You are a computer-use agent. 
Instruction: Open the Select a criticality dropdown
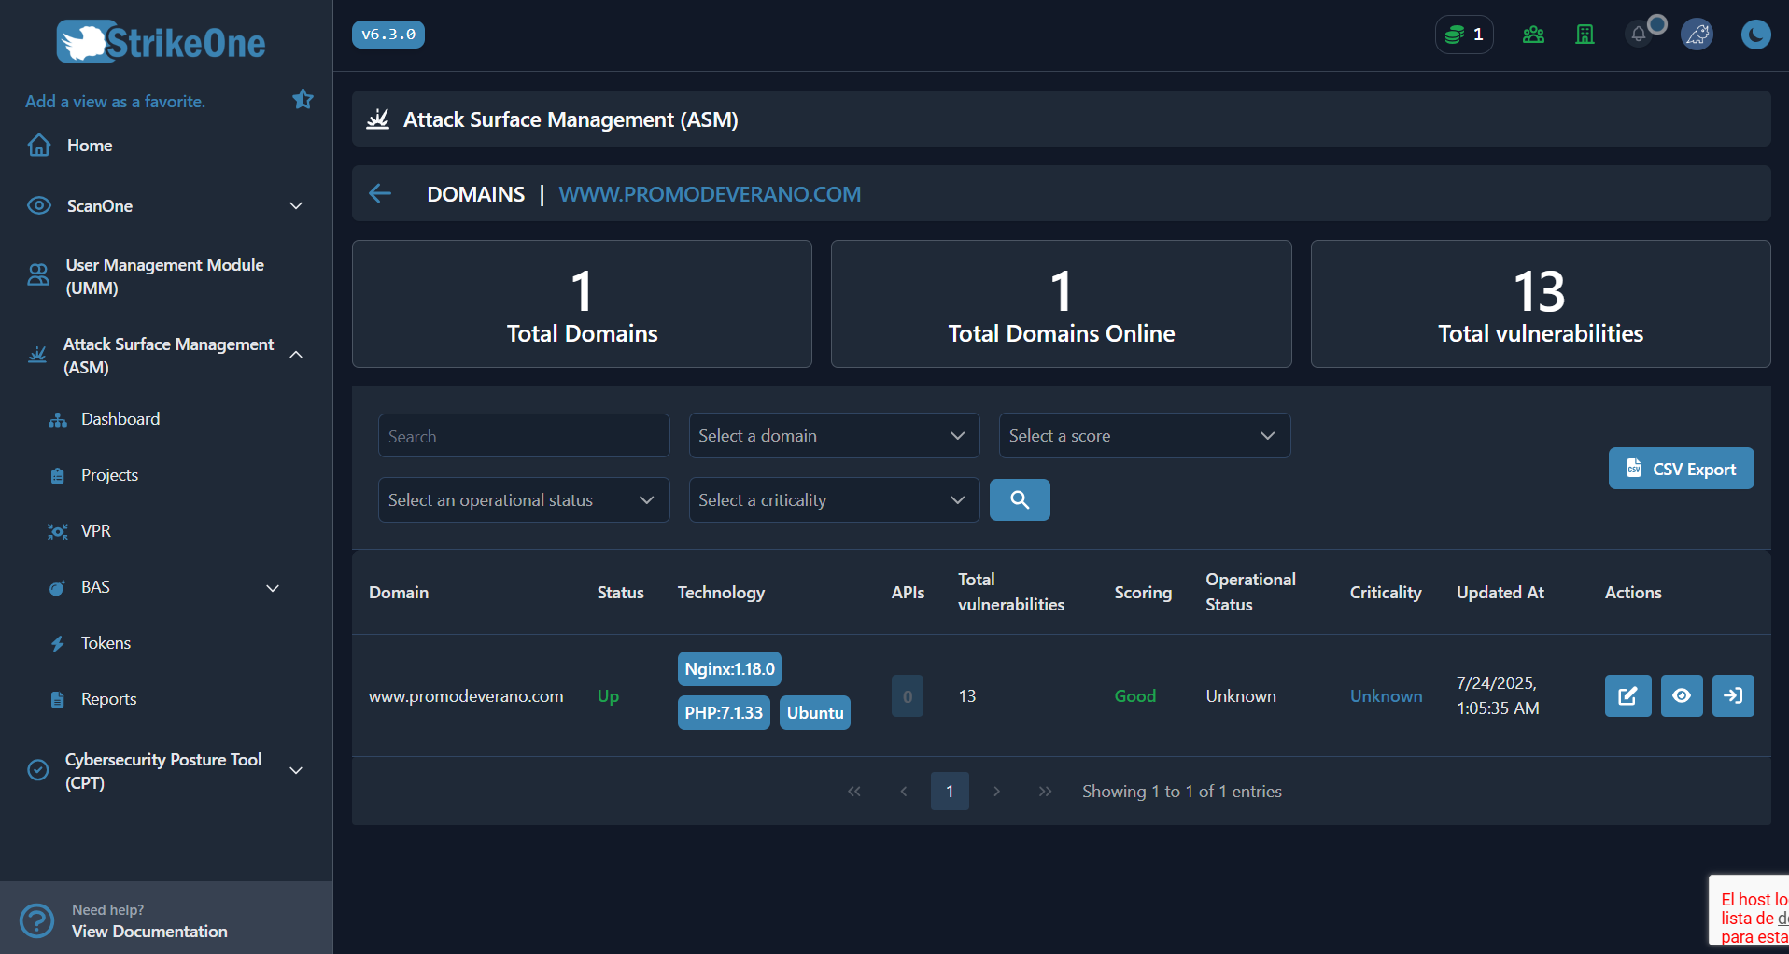point(834,500)
